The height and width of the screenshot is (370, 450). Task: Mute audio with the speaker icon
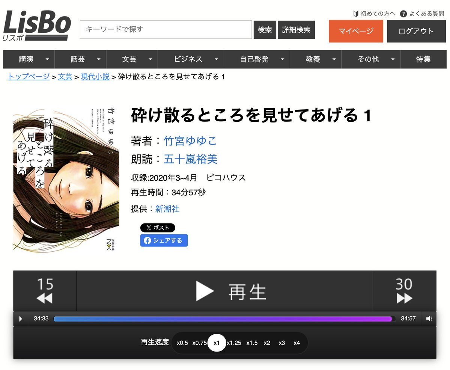[429, 319]
